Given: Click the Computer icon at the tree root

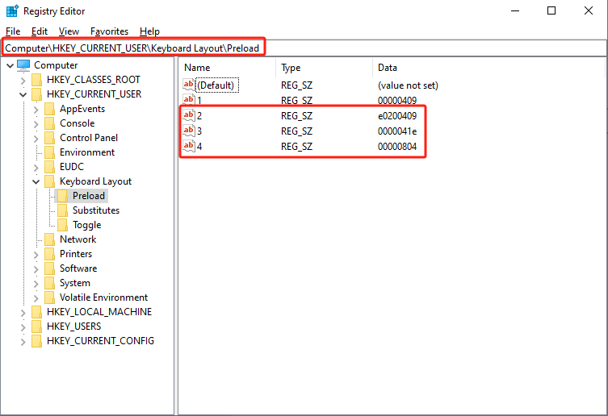Looking at the screenshot, I should [x=24, y=65].
